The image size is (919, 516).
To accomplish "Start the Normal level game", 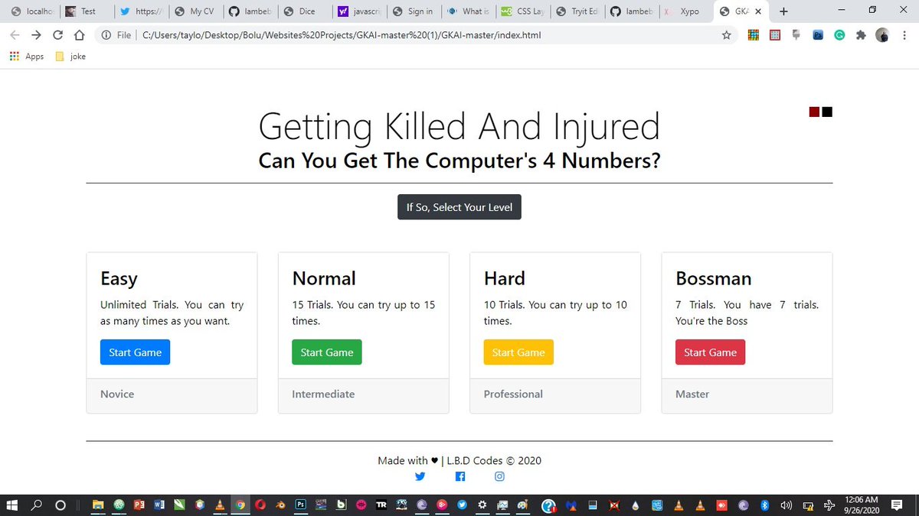I will tap(327, 352).
